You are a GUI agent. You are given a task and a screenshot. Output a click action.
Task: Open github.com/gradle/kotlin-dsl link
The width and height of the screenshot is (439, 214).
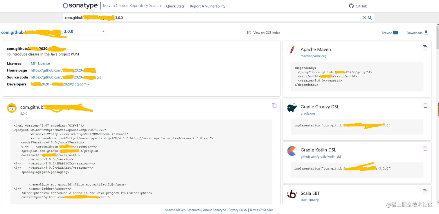pyautogui.click(x=321, y=157)
